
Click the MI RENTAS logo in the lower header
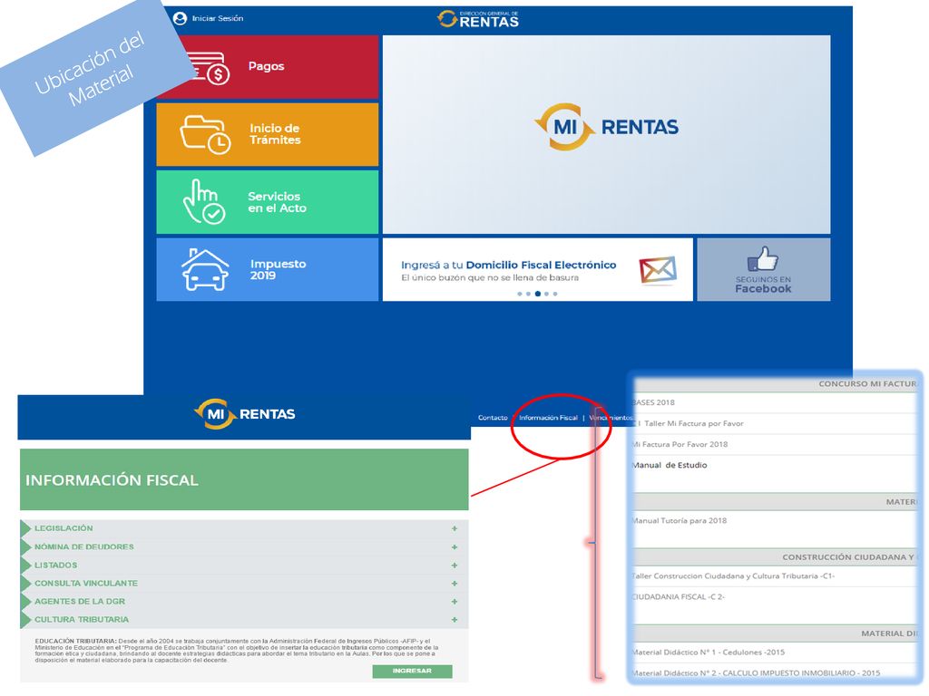pyautogui.click(x=245, y=413)
